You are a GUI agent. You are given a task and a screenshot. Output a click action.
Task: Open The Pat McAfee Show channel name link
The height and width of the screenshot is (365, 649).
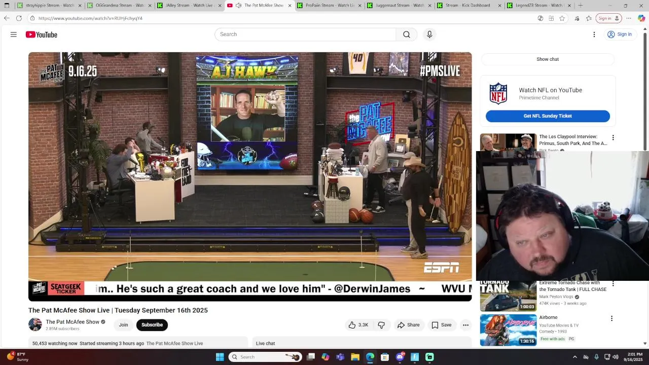coord(73,322)
